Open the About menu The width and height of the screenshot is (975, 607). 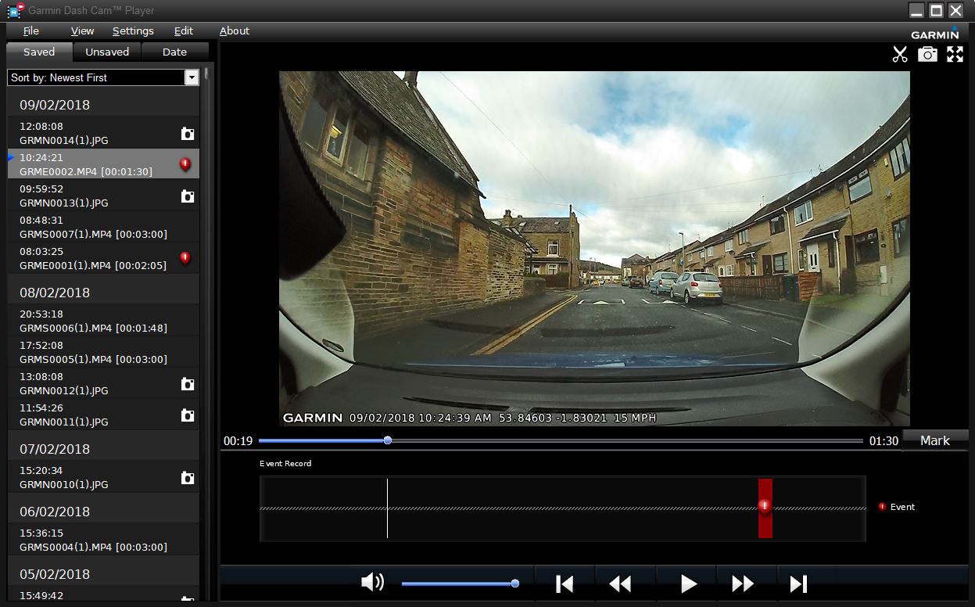pyautogui.click(x=235, y=31)
